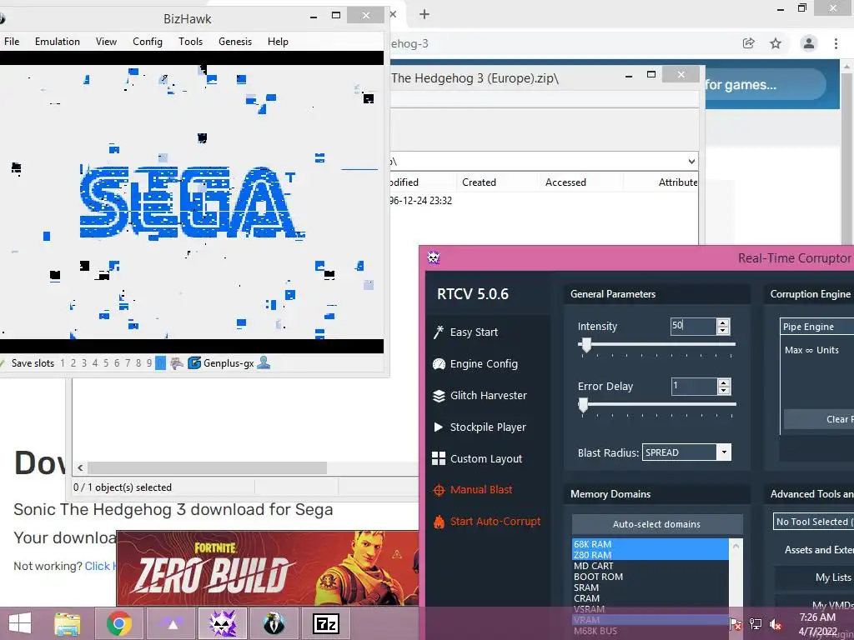Screen dimensions: 854x640
Task: Open the BizHawk Tools menu
Action: (191, 42)
